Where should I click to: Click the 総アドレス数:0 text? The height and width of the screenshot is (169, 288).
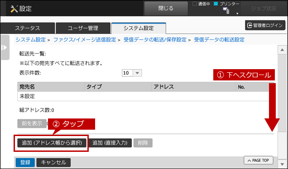pyautogui.click(x=37, y=110)
